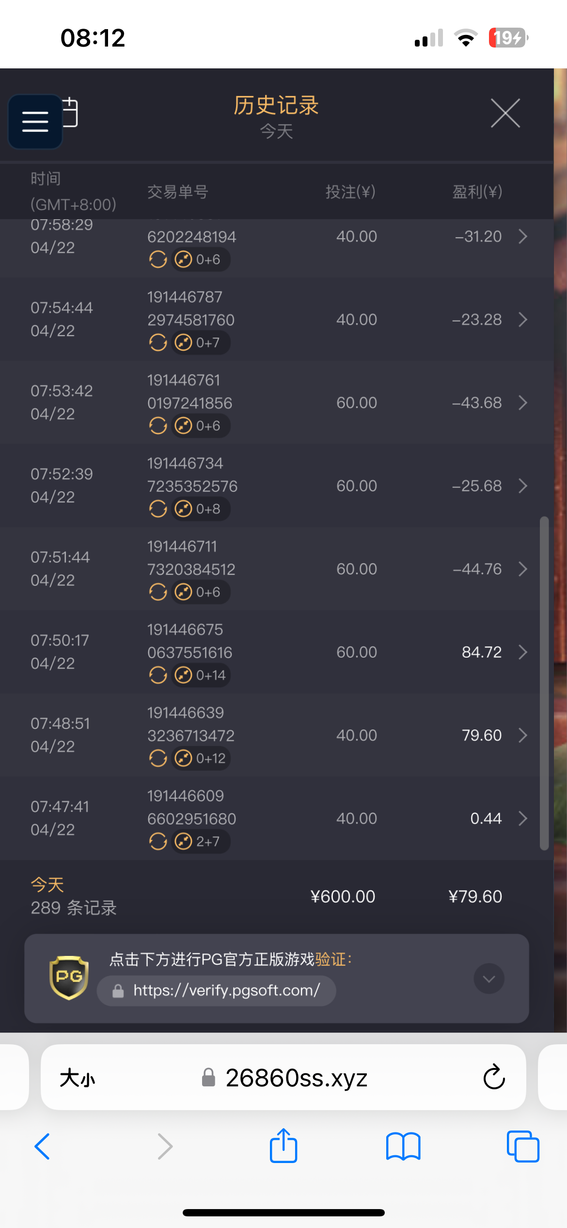Expand details for the 84.72 profit record
567x1228 pixels.
coord(522,652)
